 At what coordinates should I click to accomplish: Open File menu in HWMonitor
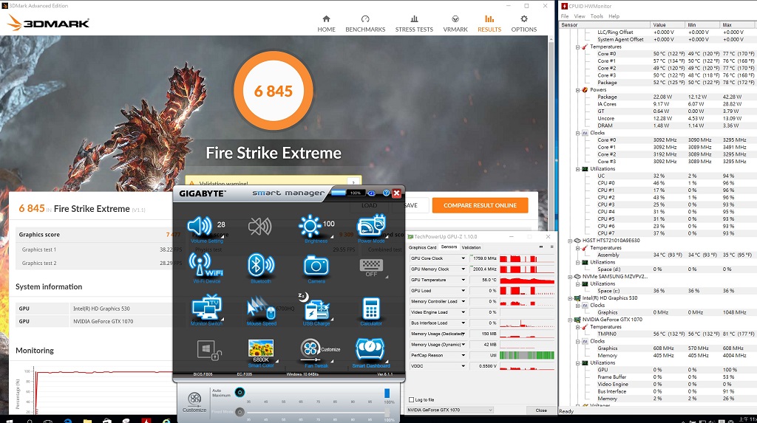tap(564, 16)
